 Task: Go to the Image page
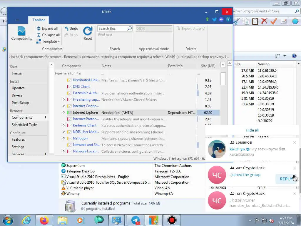point(16,73)
